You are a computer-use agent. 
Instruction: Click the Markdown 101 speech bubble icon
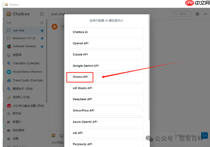[x=9, y=38]
